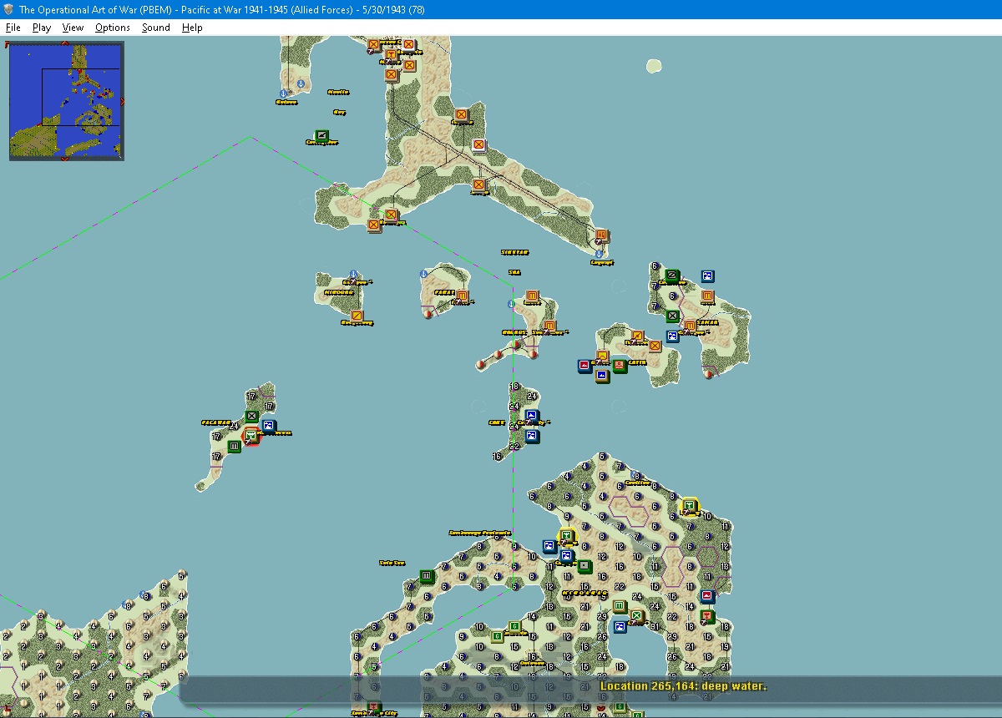Click the Sulu Sea map label
The height and width of the screenshot is (718, 1002).
tap(392, 563)
